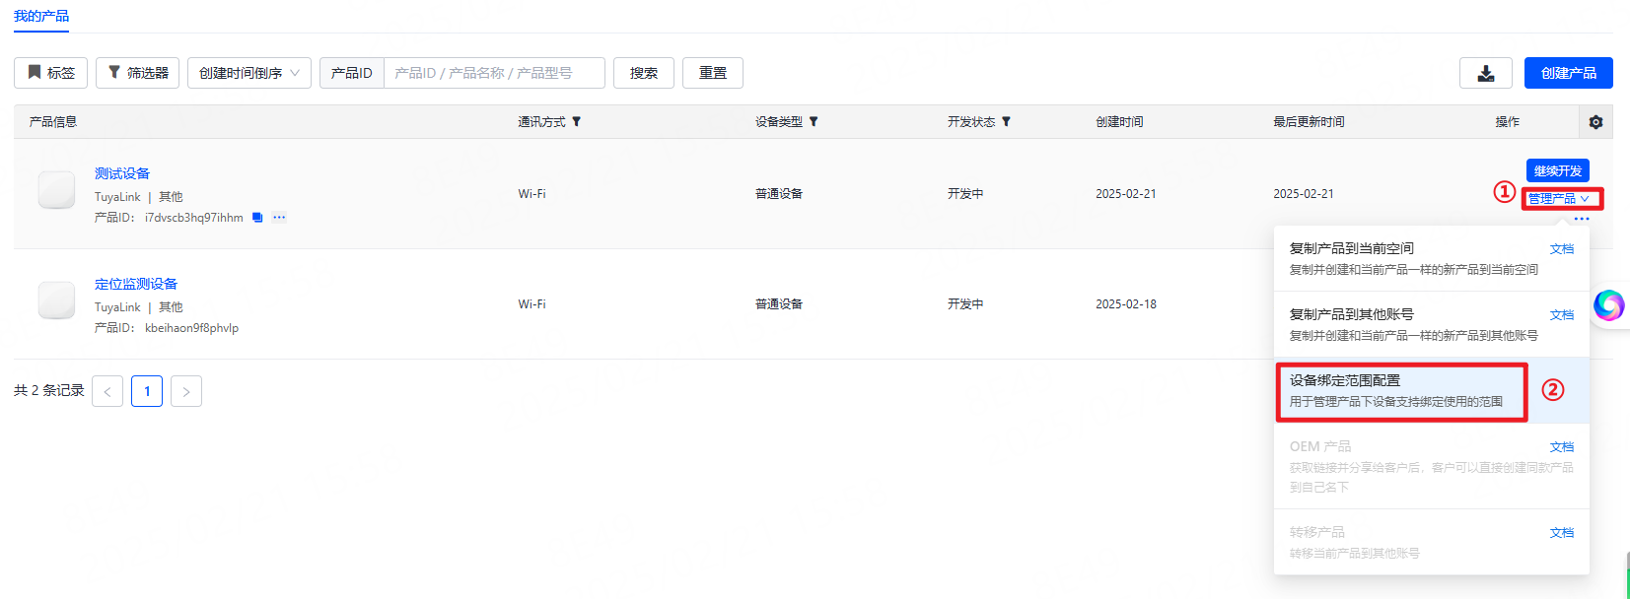Click 共 2 条记录 record count
Image resolution: width=1630 pixels, height=599 pixels.
(x=49, y=390)
